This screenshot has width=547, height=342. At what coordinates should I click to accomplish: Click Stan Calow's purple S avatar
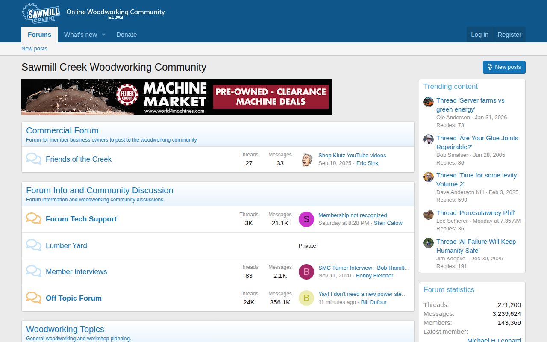point(306,219)
